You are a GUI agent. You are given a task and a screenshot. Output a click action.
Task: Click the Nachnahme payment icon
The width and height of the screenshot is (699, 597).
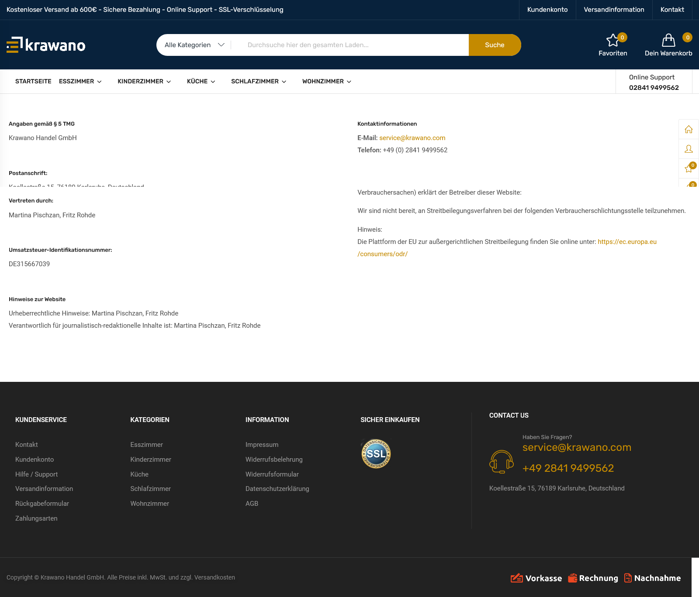(x=652, y=578)
